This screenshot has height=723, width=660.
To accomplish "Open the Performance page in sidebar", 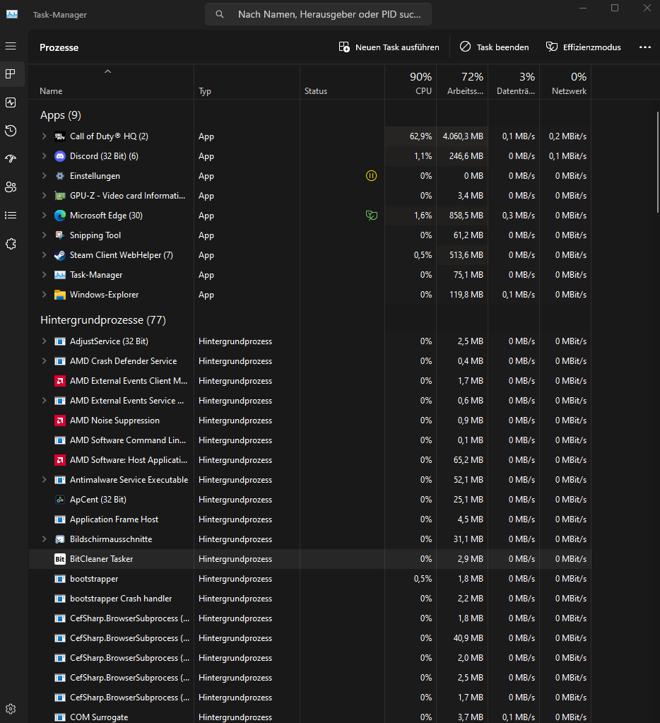I will tap(11, 102).
